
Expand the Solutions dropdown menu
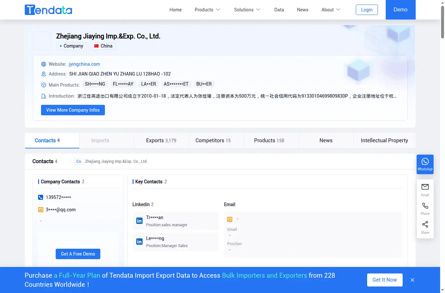(x=247, y=10)
